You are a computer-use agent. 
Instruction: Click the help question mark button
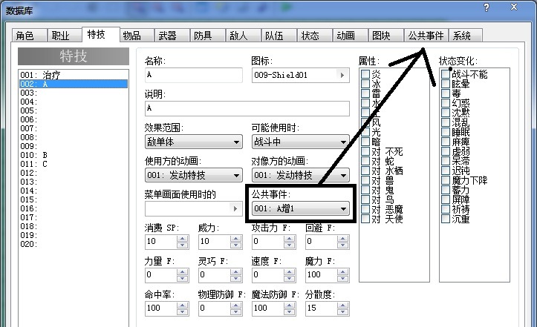[486, 7]
